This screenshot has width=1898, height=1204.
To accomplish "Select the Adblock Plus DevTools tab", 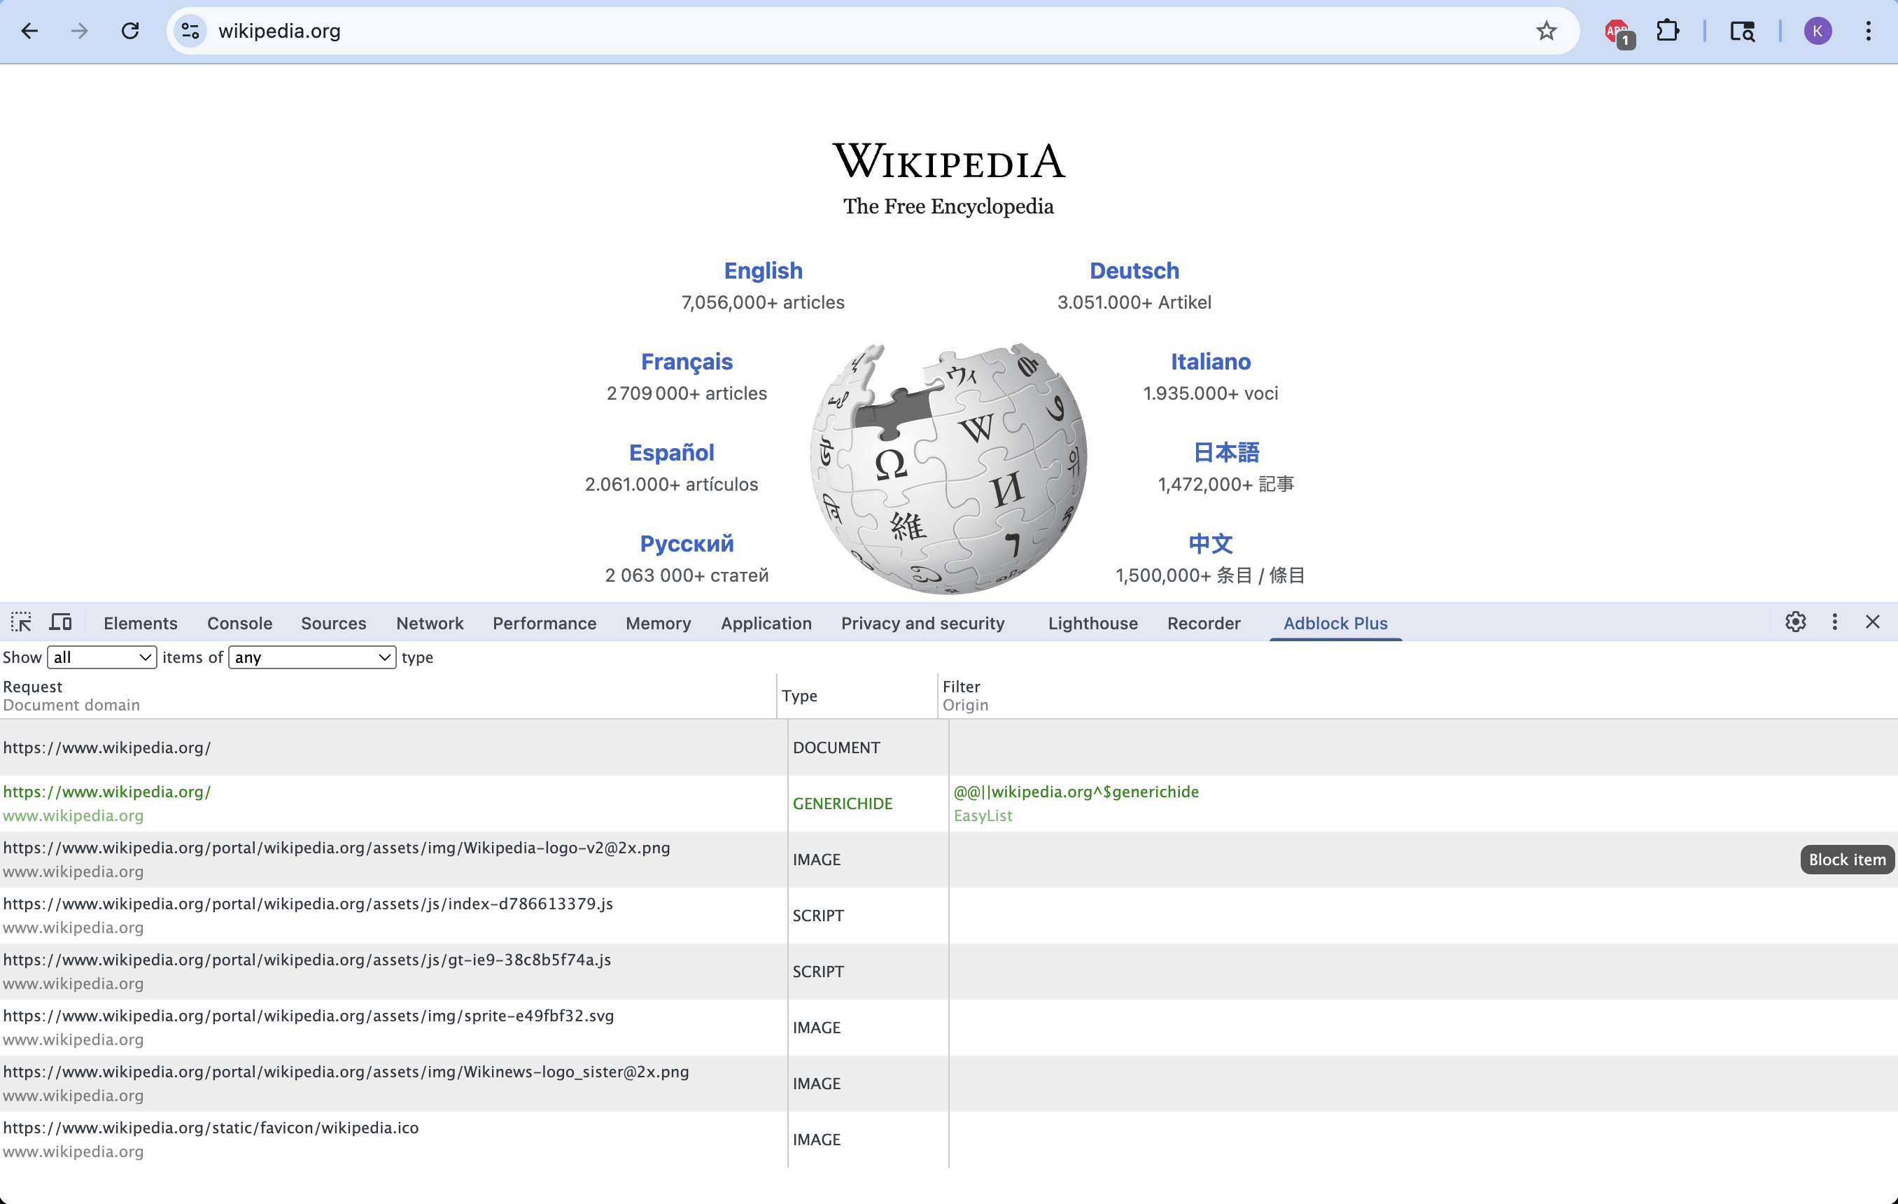I will click(1335, 622).
